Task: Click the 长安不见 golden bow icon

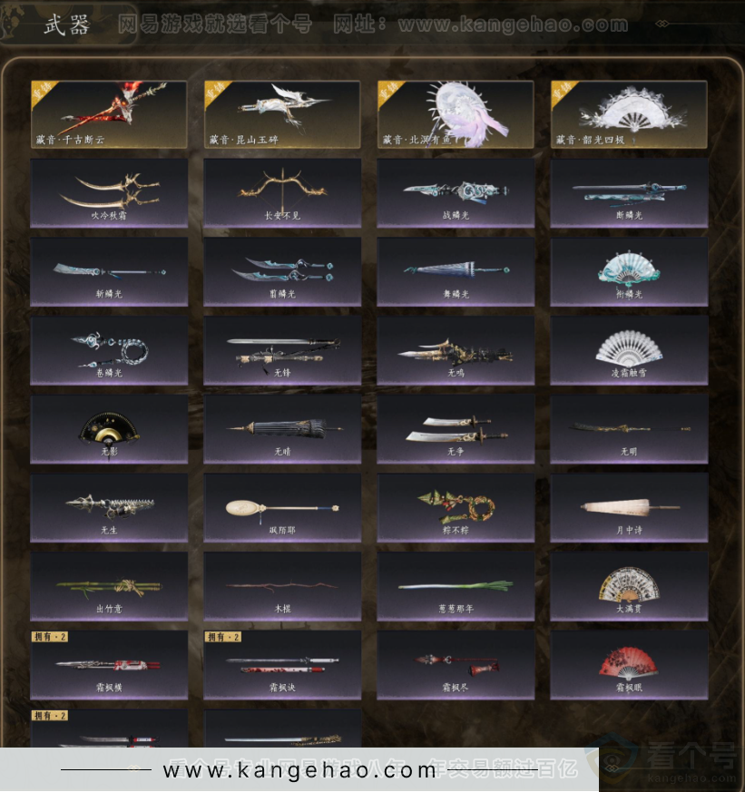Action: click(282, 193)
